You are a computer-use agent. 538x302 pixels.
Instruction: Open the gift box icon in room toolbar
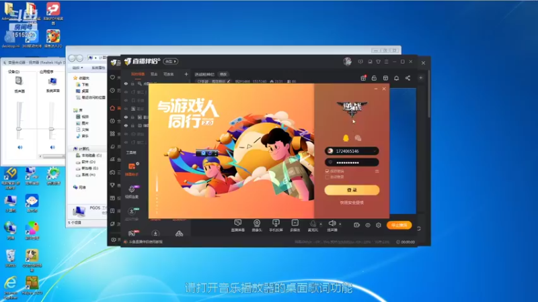pos(363,78)
